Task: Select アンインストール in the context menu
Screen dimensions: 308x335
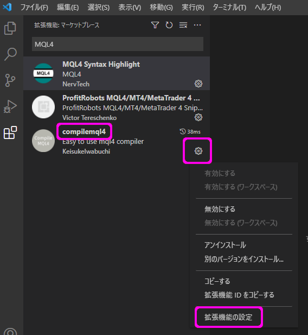Action: 225,245
